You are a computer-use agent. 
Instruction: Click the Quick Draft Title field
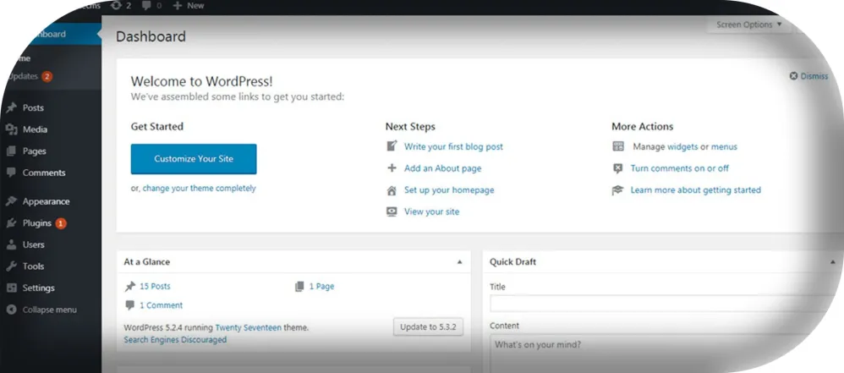click(660, 304)
